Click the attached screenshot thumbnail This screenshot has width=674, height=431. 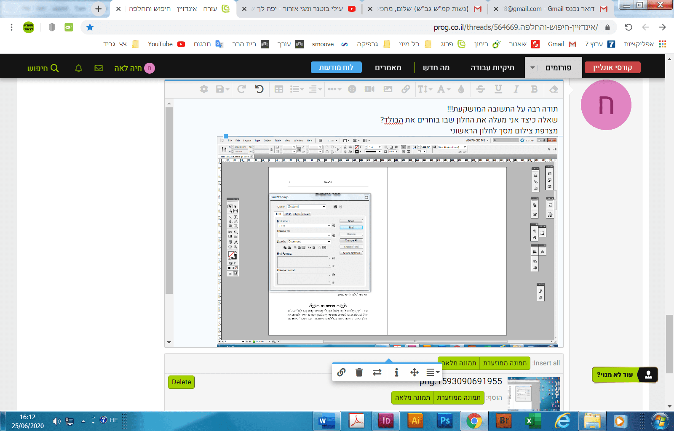534,393
